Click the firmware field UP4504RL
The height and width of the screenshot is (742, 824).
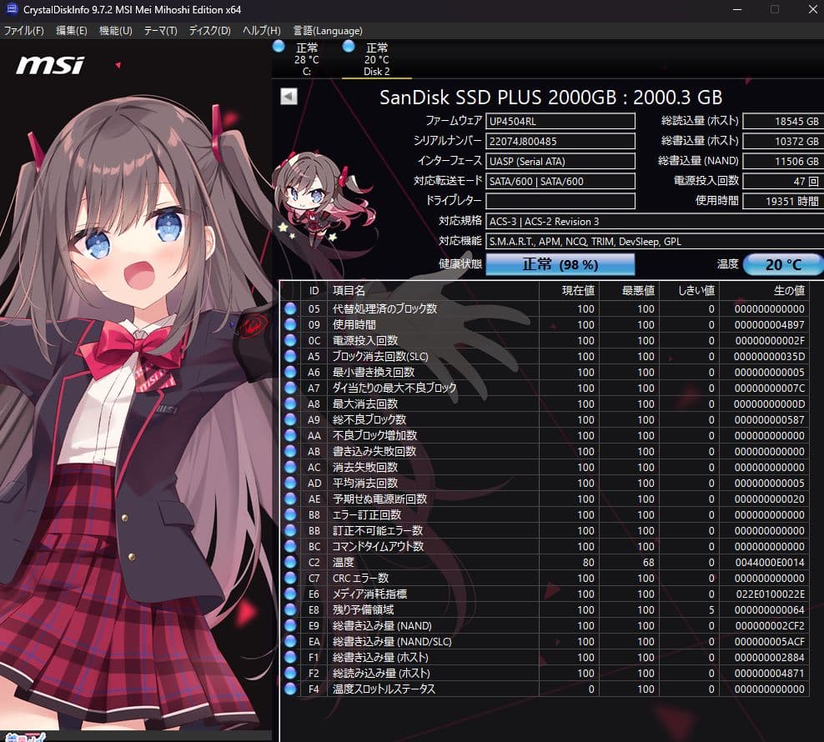[560, 122]
